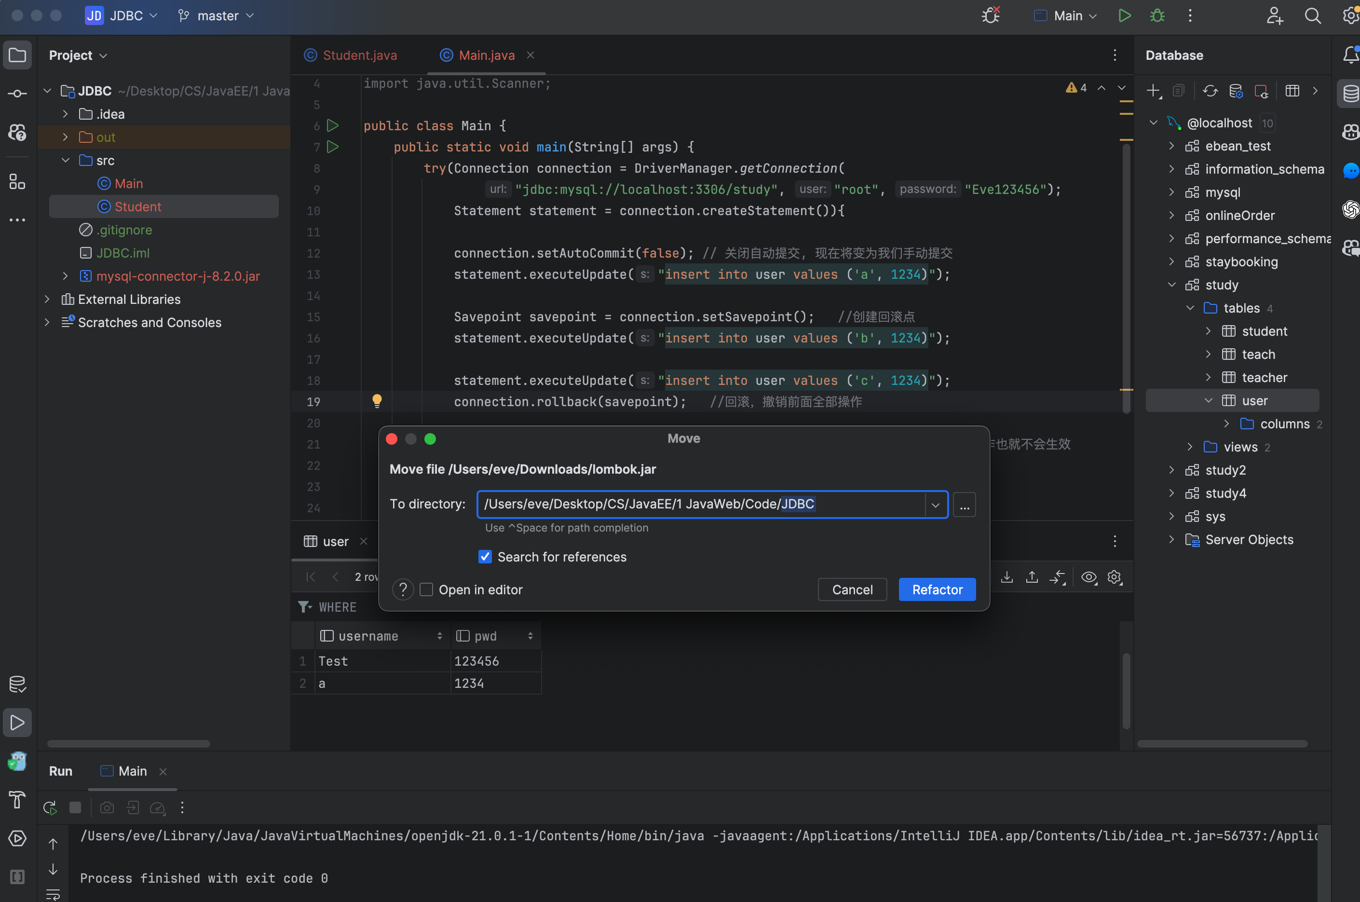Rerun Main in the Run panel

click(x=50, y=807)
